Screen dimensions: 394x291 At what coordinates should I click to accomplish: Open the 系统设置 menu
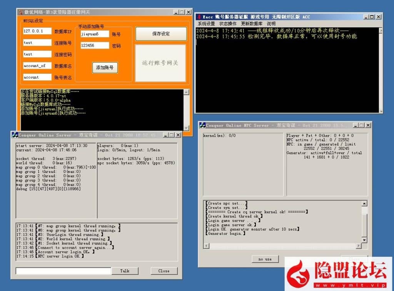tap(206, 24)
